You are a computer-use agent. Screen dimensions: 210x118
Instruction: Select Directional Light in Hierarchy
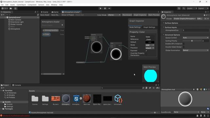17,22
